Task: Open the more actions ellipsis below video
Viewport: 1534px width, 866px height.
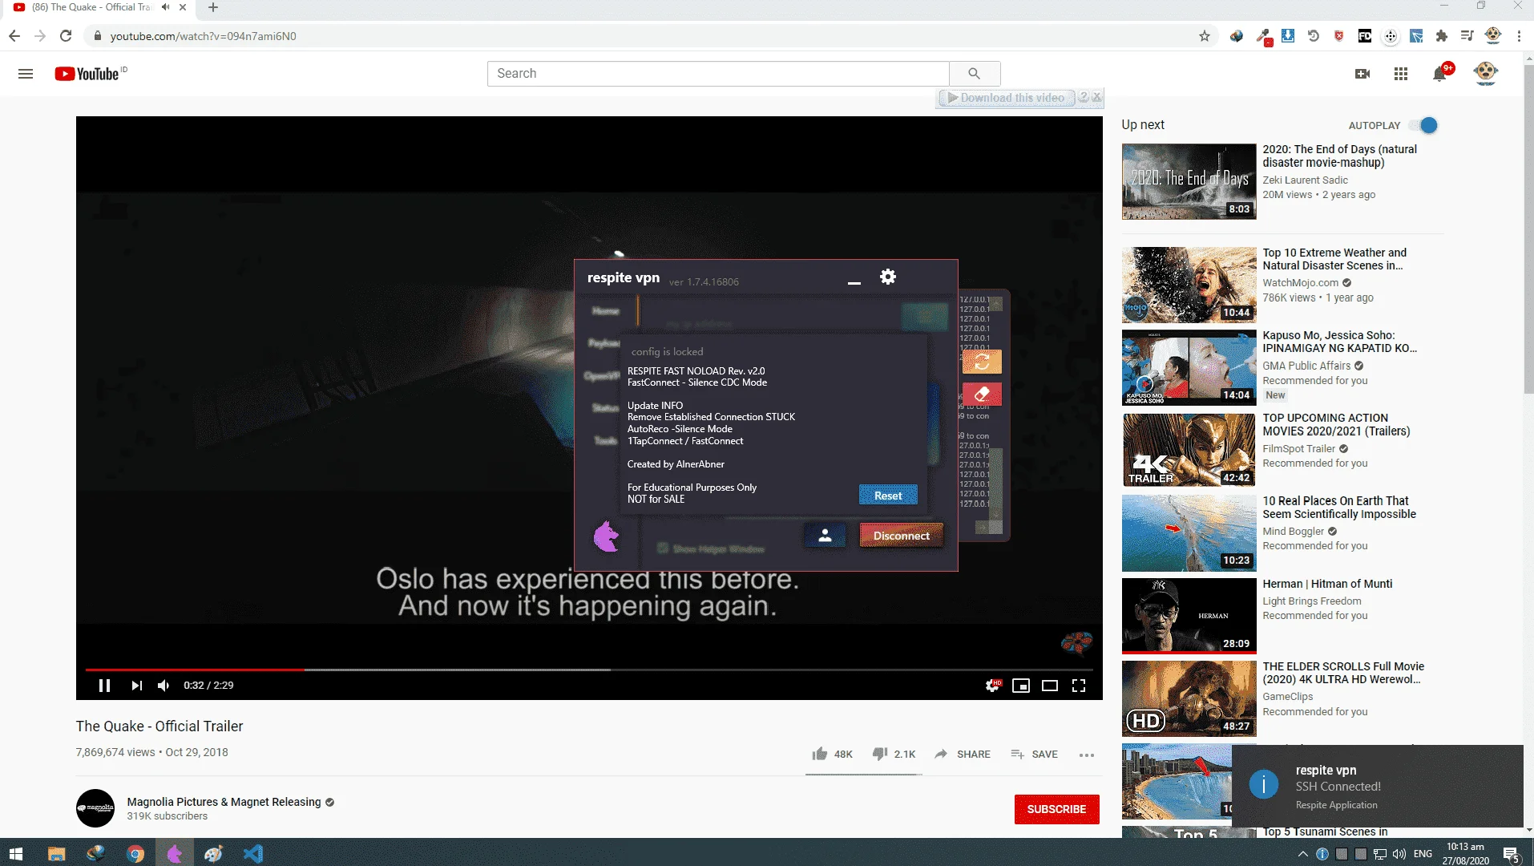Action: click(1087, 755)
